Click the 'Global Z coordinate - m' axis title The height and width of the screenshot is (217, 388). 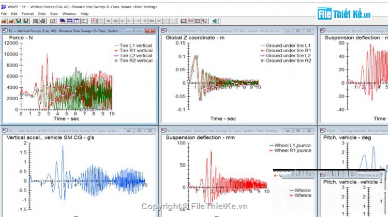[195, 38]
